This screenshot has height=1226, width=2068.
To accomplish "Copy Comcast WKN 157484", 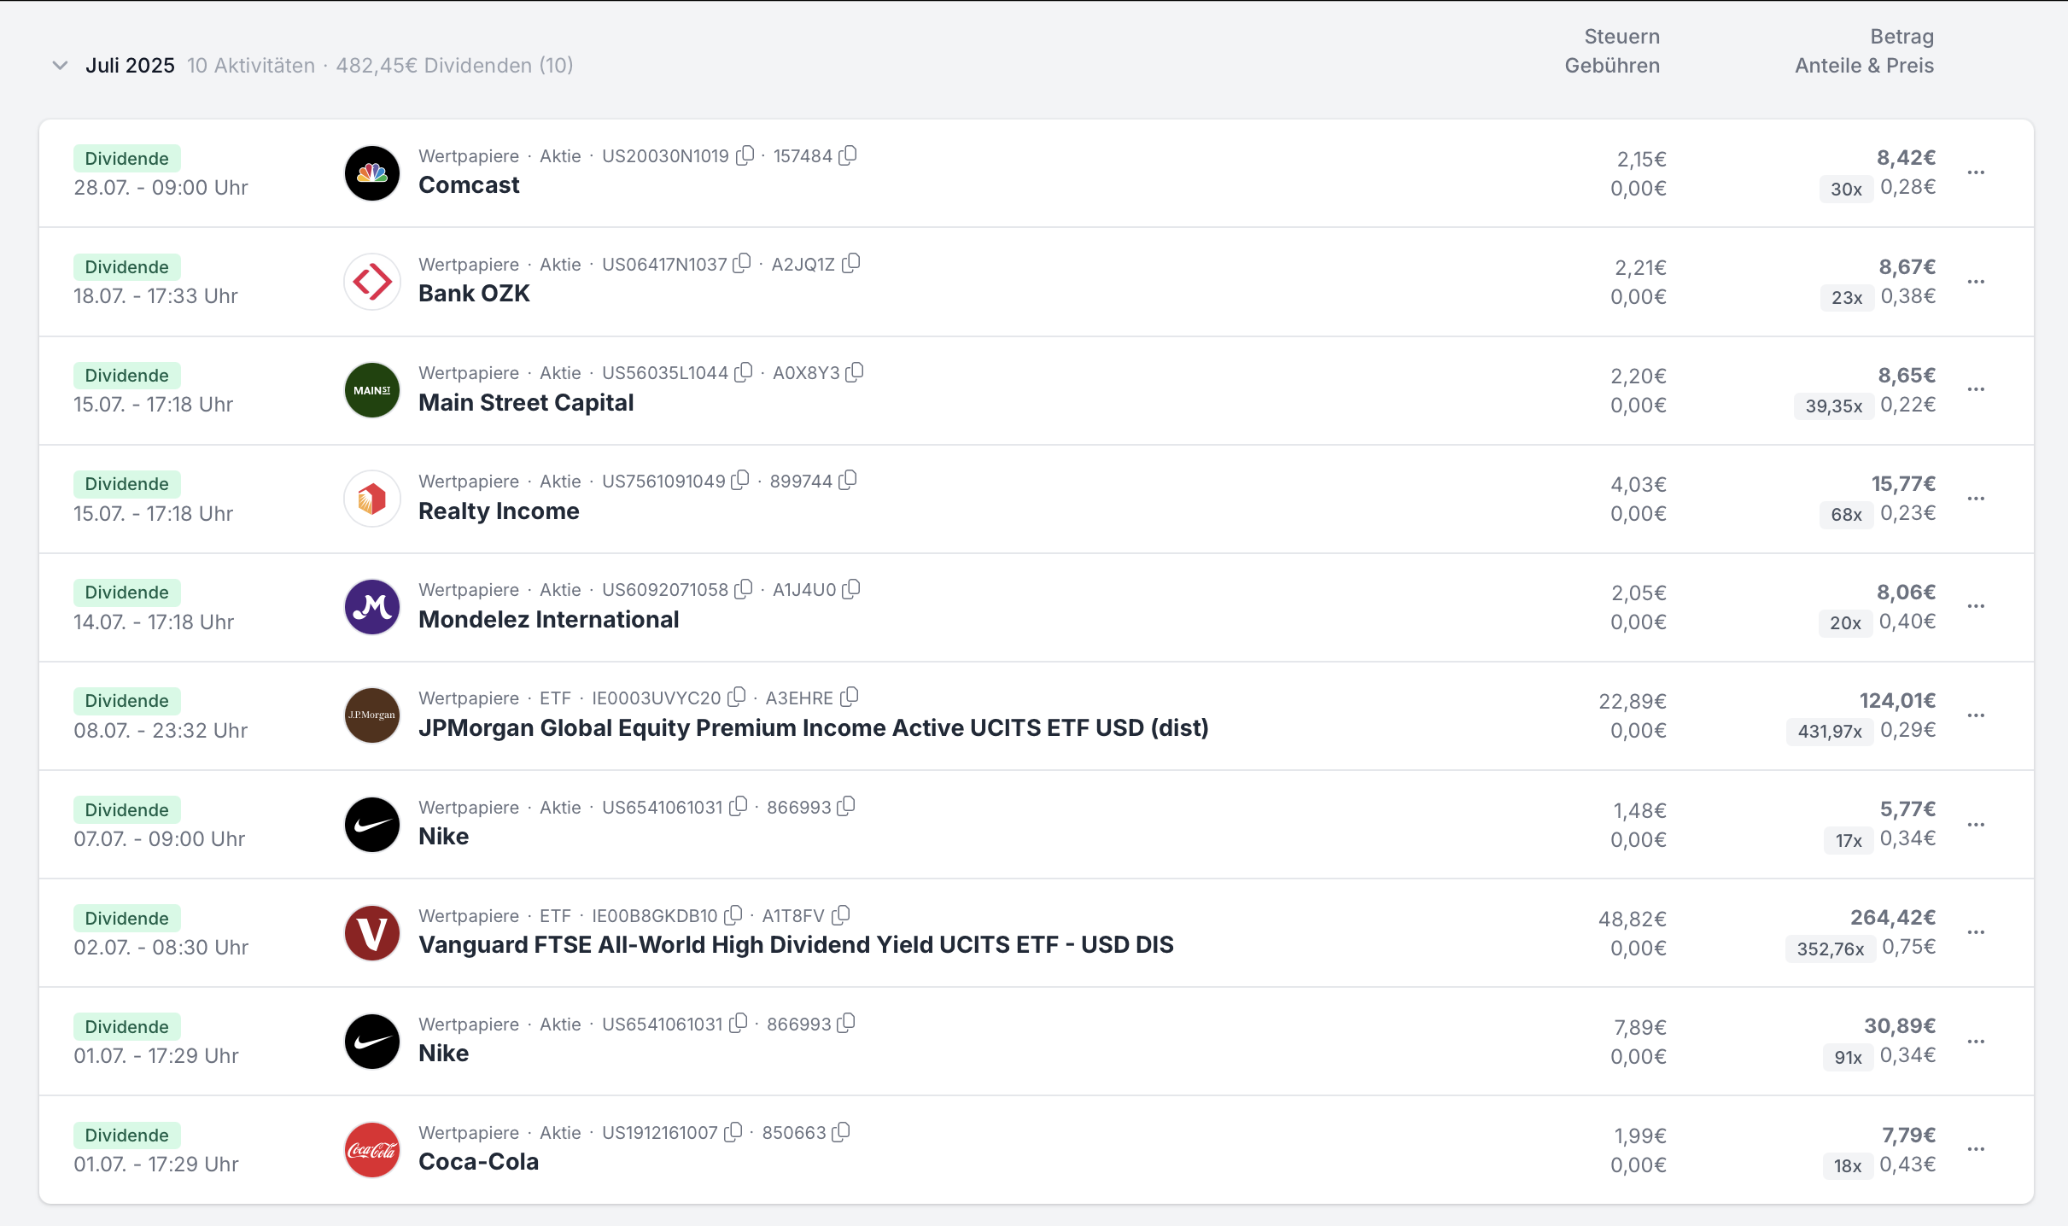I will click(x=848, y=155).
